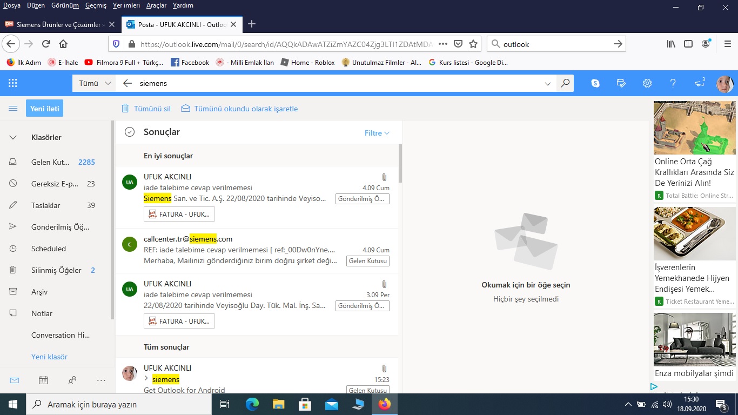Open Firefox page actions ellipsis
The width and height of the screenshot is (738, 415).
(x=443, y=44)
